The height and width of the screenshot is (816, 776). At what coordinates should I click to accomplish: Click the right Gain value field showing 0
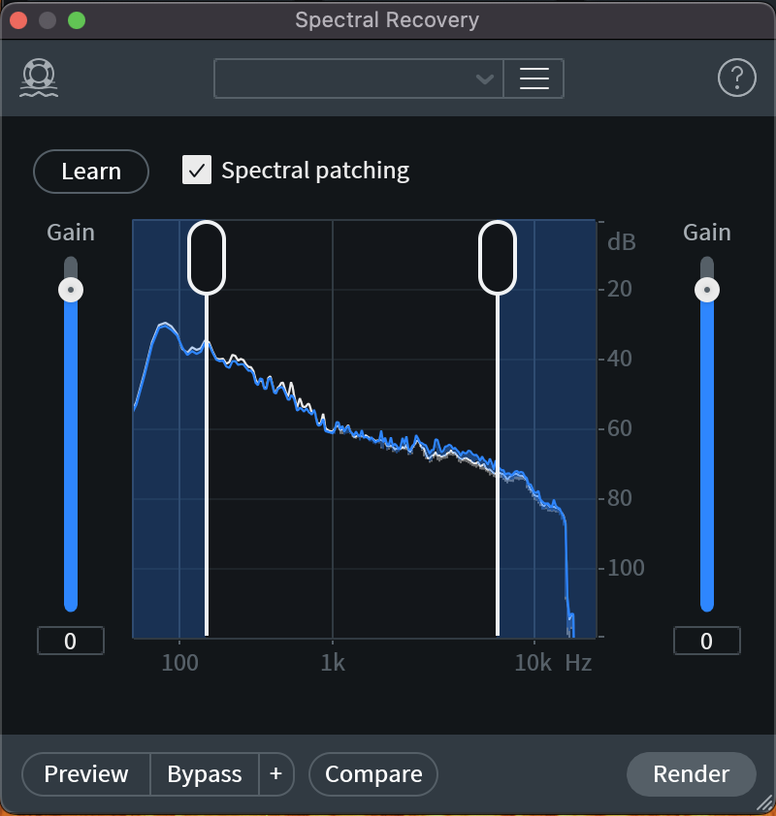(x=706, y=641)
